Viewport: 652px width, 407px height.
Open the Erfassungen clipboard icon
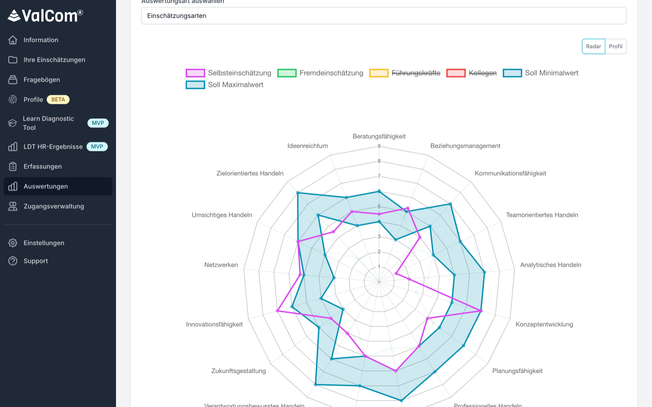click(x=13, y=166)
